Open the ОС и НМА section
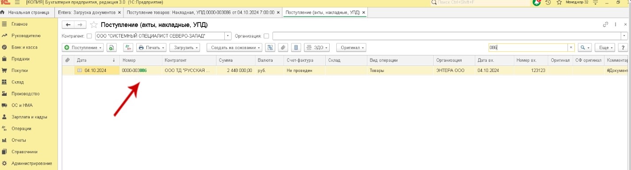Viewport: 631px width, 170px height. tap(22, 105)
